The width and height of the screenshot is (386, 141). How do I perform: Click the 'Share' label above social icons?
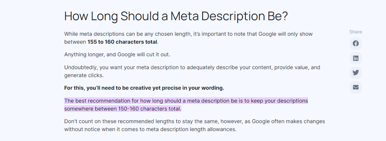tap(356, 32)
